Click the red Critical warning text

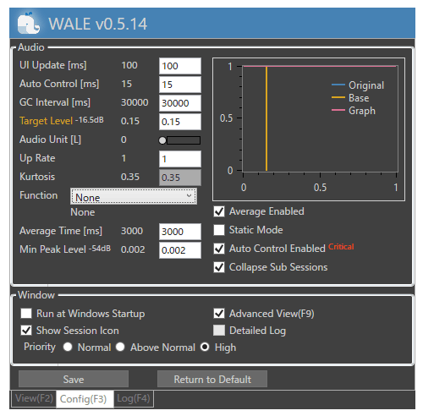click(341, 247)
